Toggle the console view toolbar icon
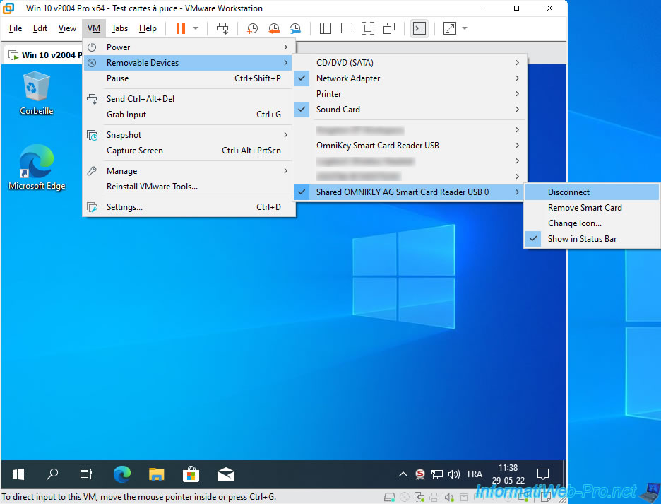 coord(419,28)
